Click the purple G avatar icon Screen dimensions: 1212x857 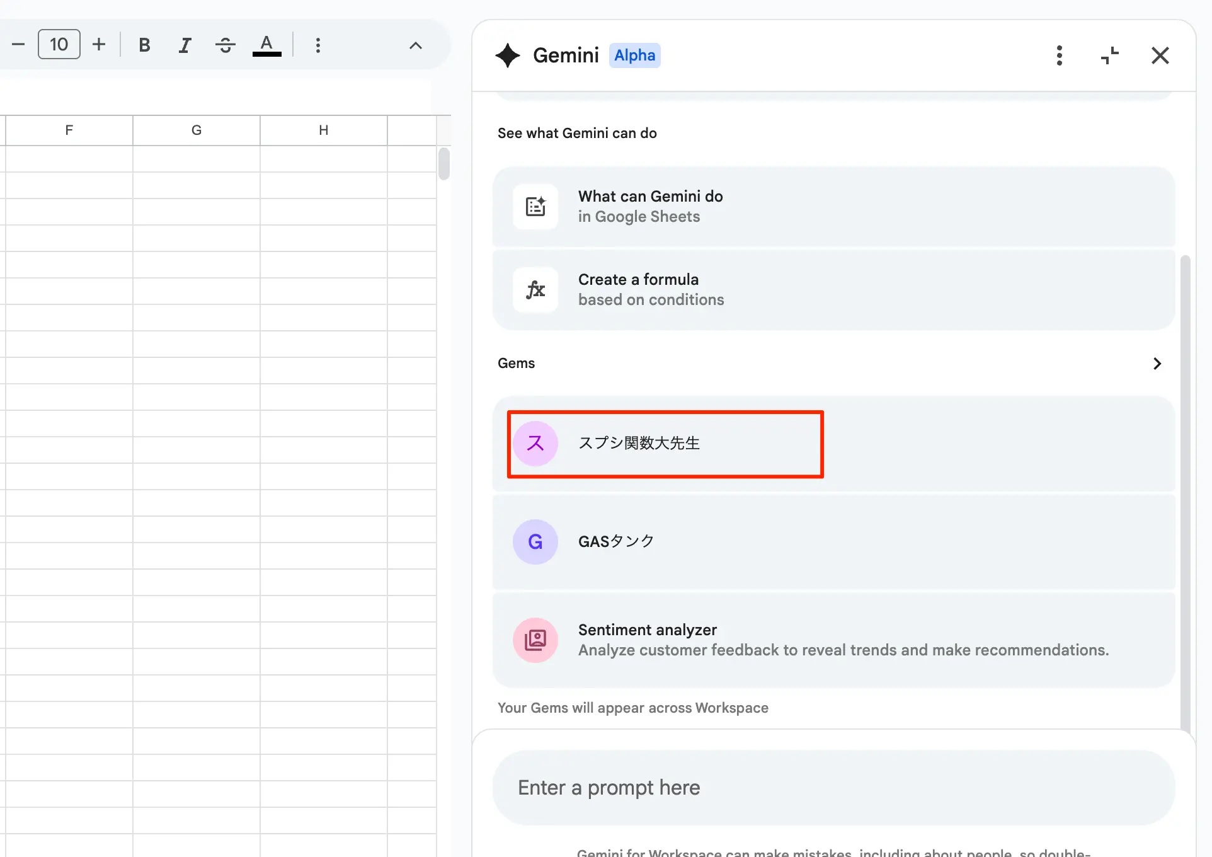(535, 542)
